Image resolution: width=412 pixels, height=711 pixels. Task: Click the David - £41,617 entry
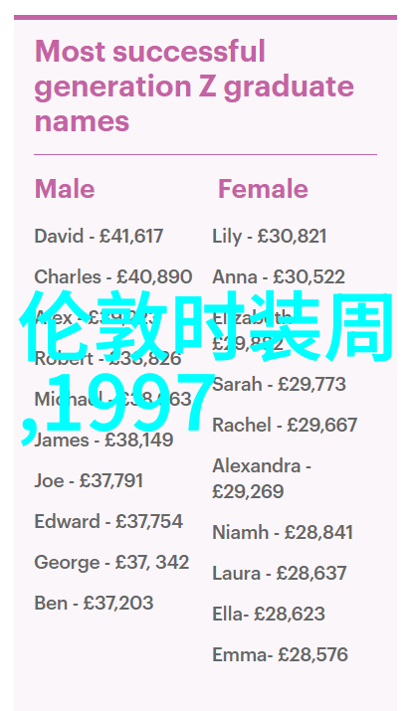pos(99,237)
